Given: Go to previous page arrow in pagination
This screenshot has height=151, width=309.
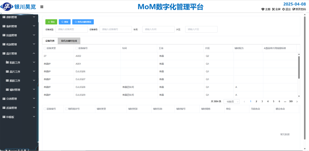Looking at the screenshot, I should (x=244, y=101).
